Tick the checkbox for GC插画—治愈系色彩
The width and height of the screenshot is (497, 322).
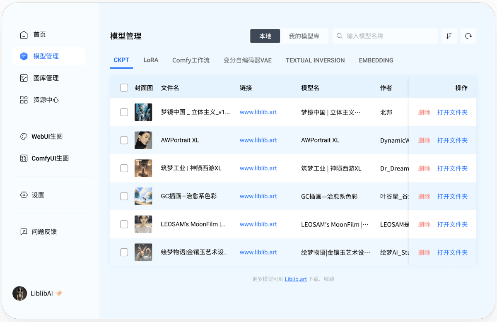tap(124, 196)
